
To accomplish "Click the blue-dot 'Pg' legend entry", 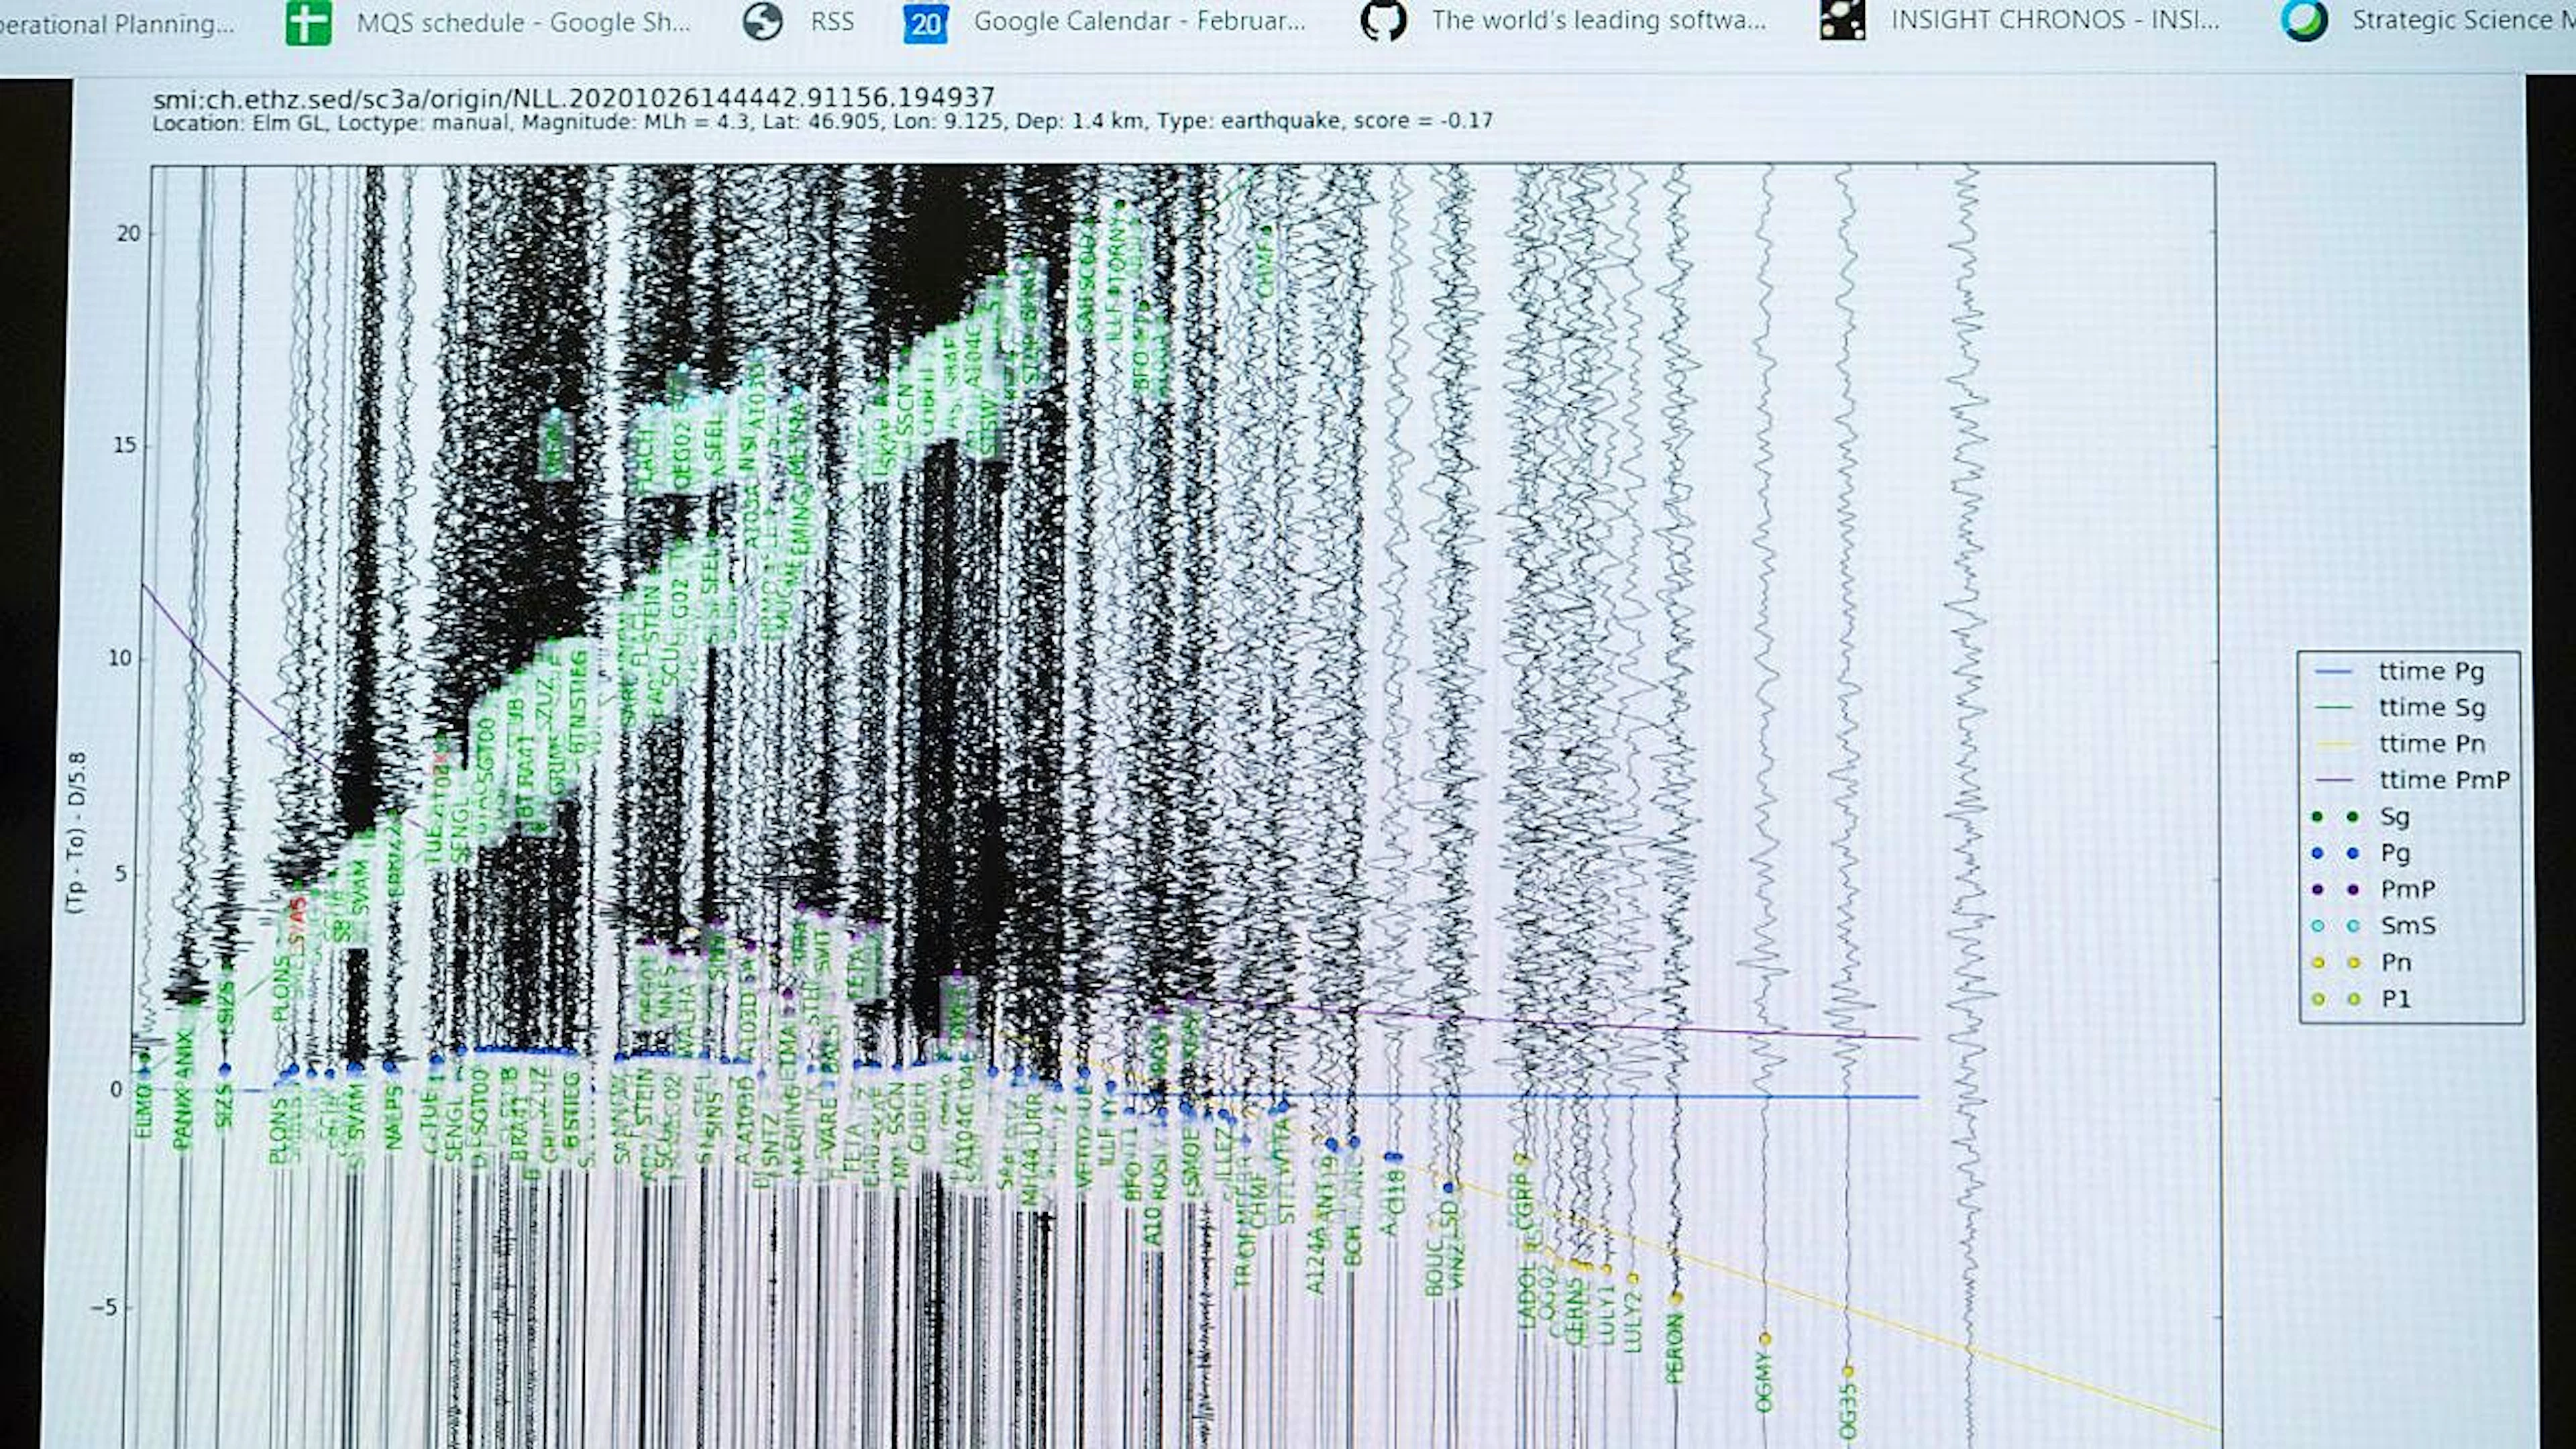I will tap(2362, 853).
